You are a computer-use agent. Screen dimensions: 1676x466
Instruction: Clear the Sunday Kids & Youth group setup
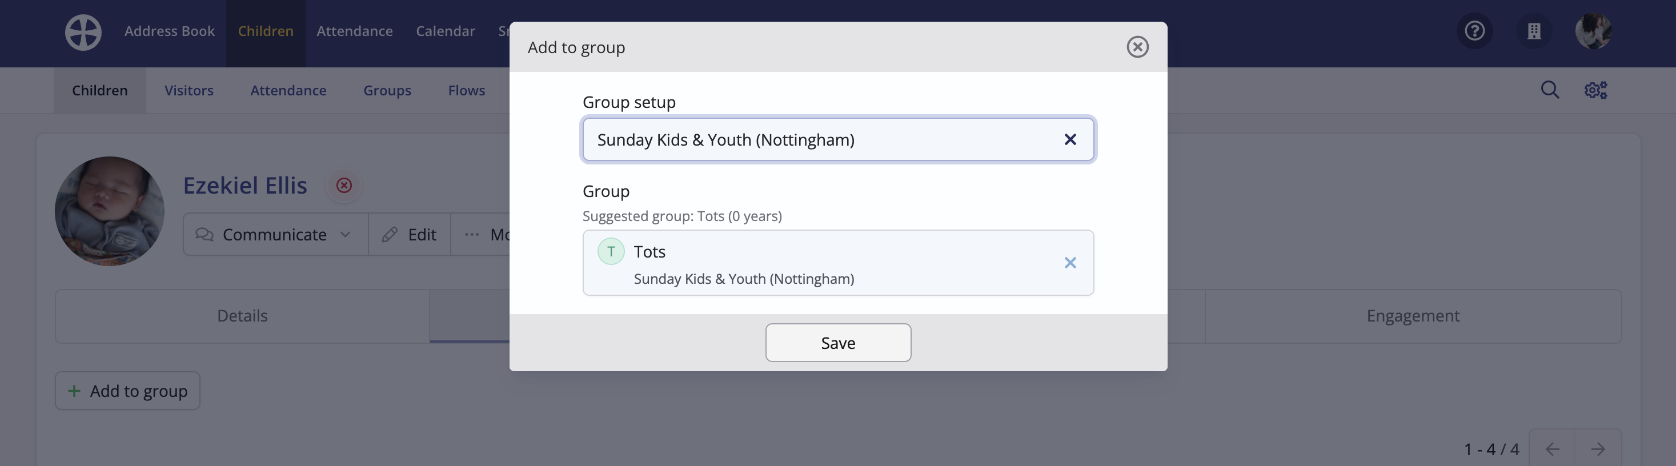(1070, 139)
